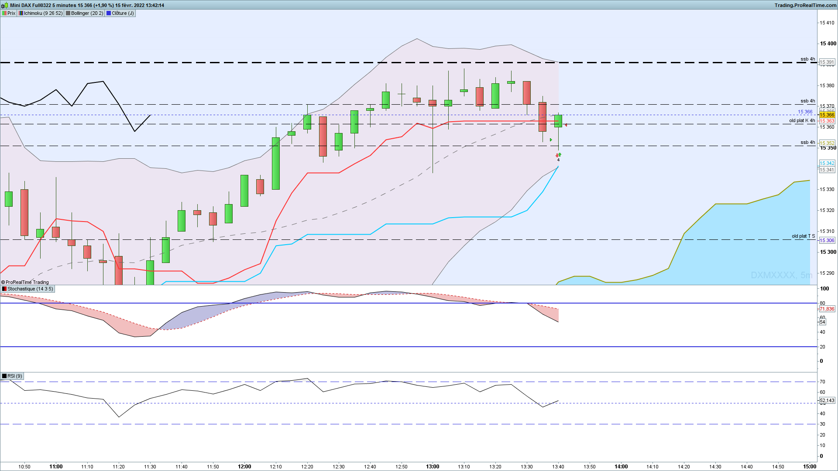Open the RSI (9) panel label
The image size is (838, 471).
pos(14,376)
